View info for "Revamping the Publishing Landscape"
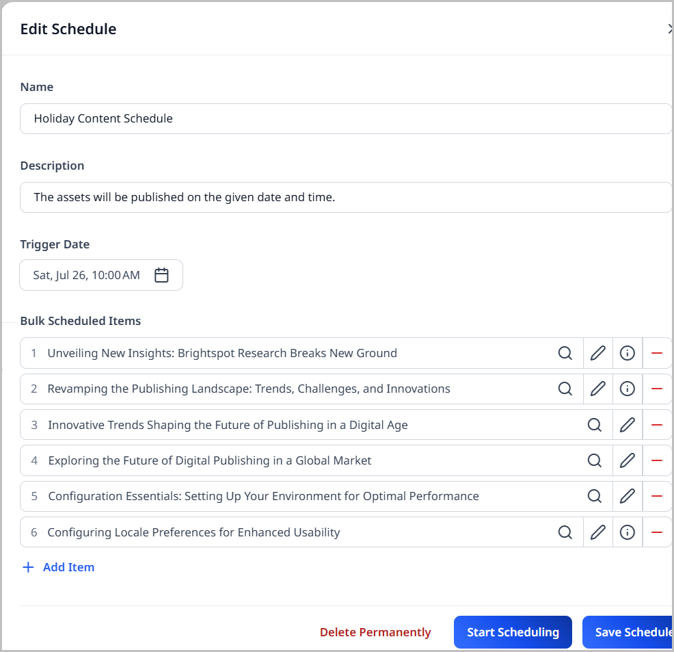Image resolution: width=674 pixels, height=652 pixels. (628, 389)
